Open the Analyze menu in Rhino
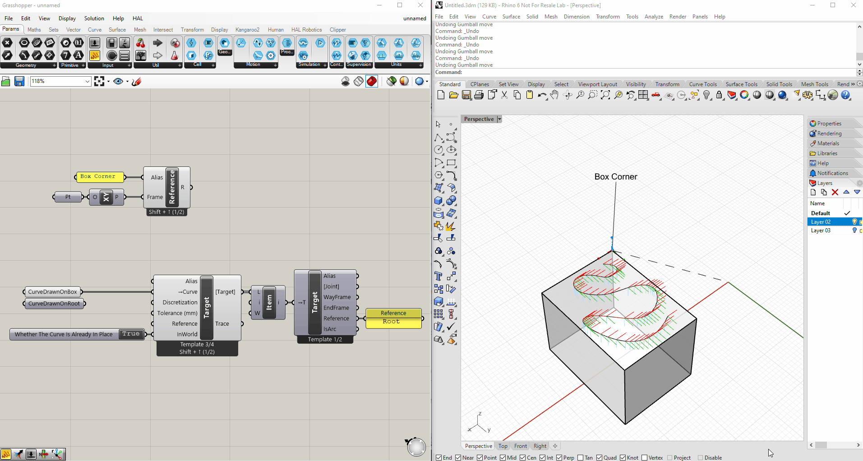863x461 pixels. [x=654, y=17]
